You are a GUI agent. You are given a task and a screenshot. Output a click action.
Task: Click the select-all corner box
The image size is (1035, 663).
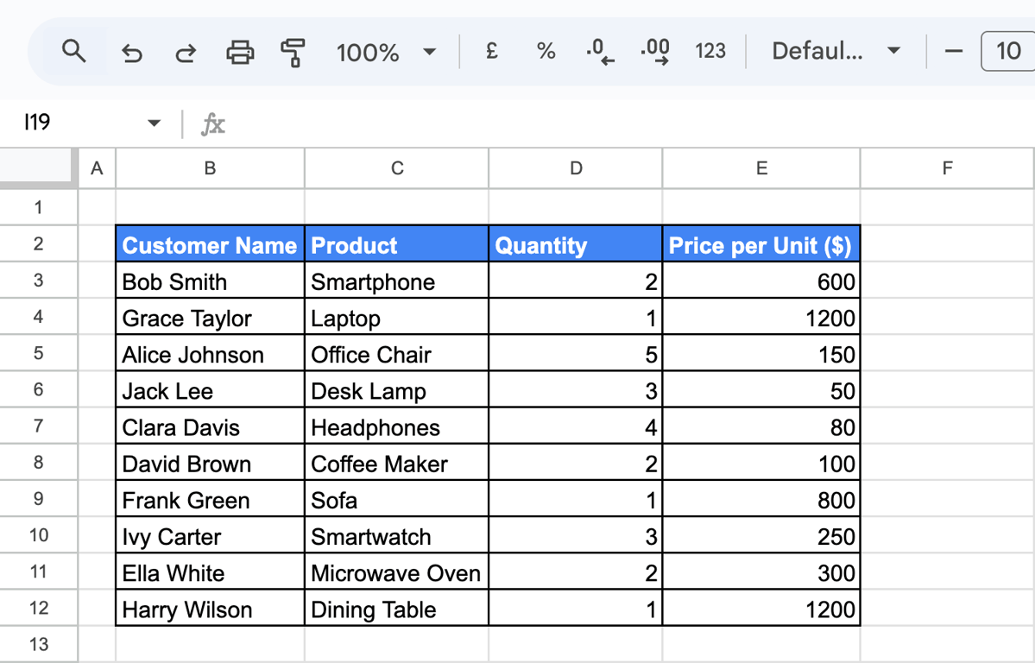click(x=35, y=164)
